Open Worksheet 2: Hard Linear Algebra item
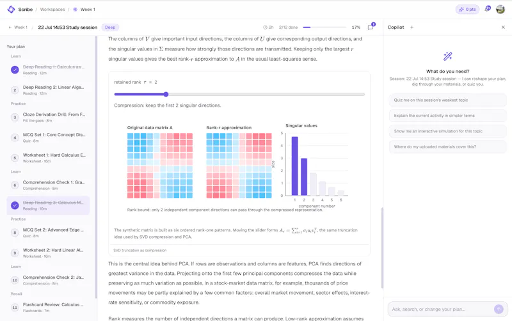Image resolution: width=512 pixels, height=321 pixels. pos(49,253)
